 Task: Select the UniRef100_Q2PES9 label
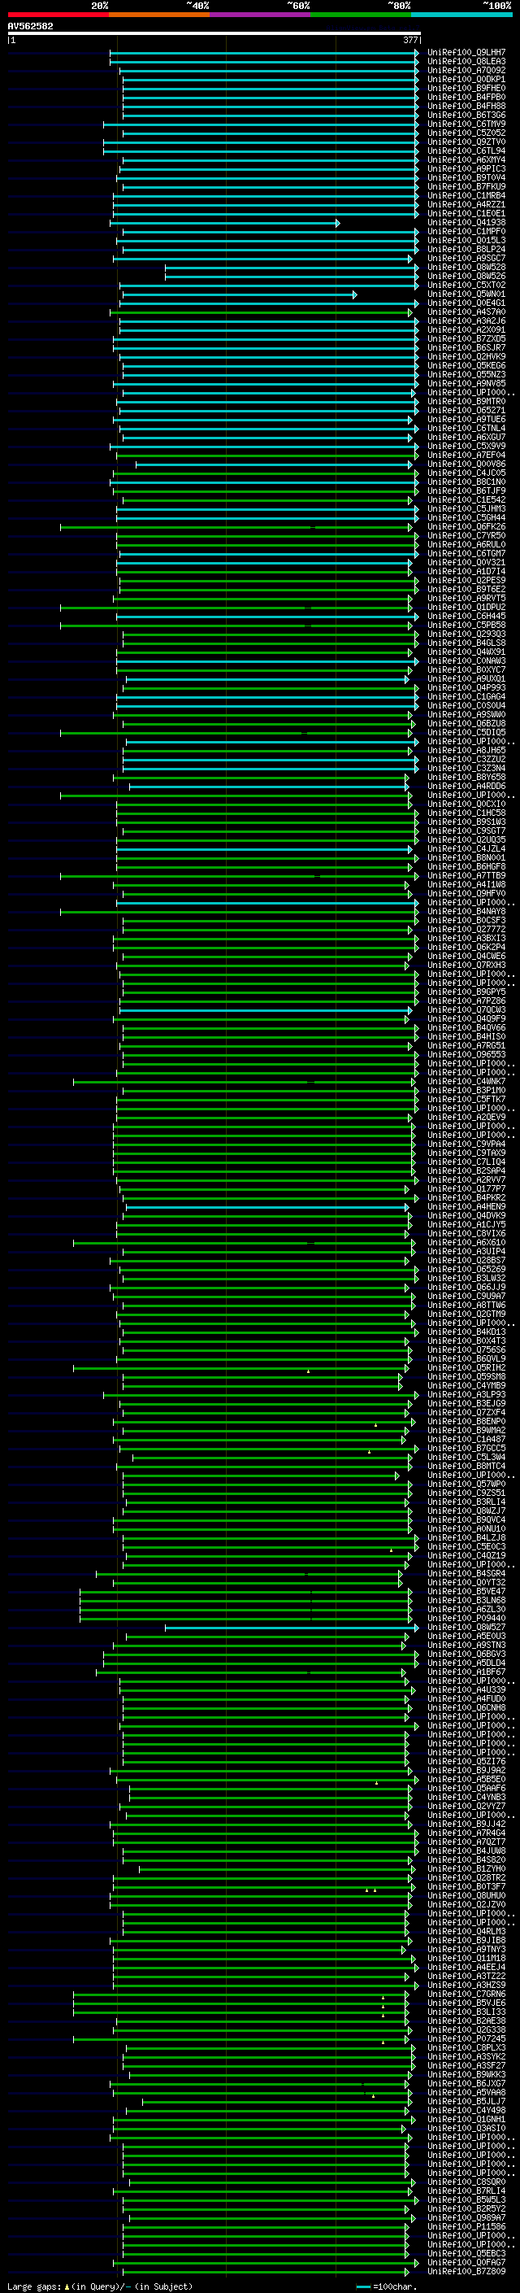(466, 581)
